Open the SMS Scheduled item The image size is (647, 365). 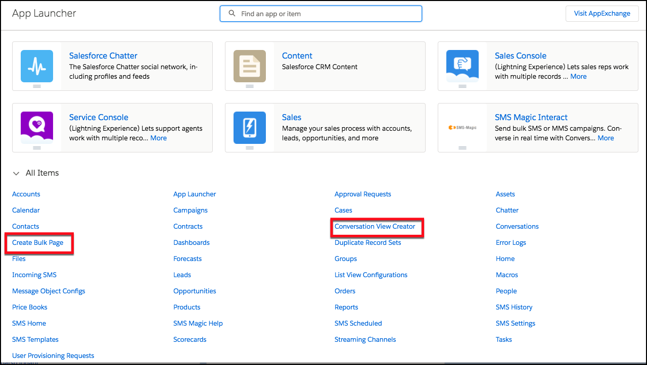[358, 324]
